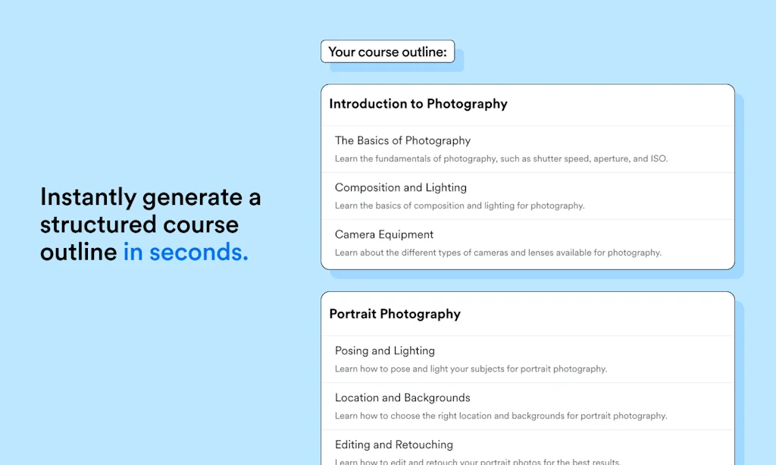This screenshot has height=465, width=776.
Task: Select the Editing and Retouching lesson
Action: point(394,445)
